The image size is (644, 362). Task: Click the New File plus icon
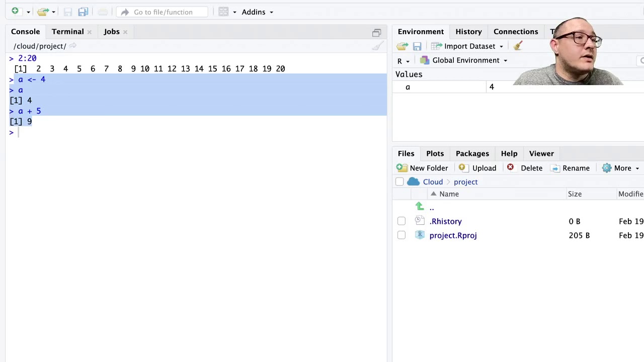click(x=15, y=11)
